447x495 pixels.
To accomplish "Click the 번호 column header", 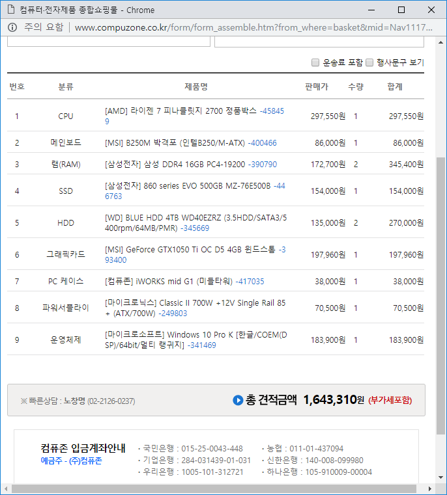I will [17, 87].
